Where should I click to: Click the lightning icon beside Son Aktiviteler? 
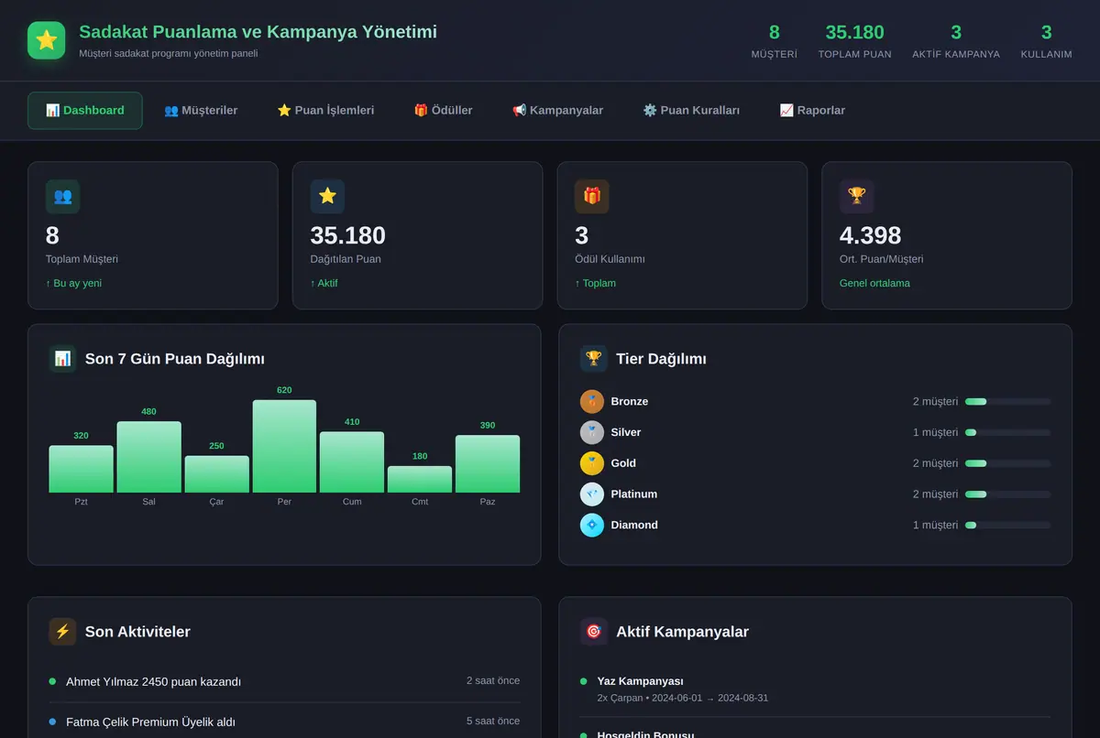click(x=62, y=632)
